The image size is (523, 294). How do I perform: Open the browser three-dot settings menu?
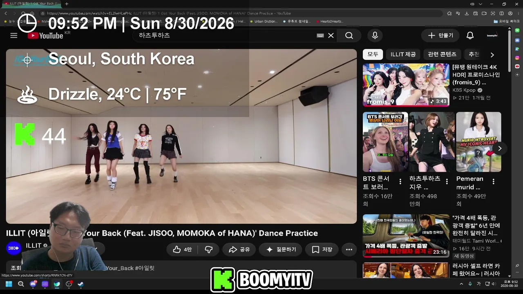coord(518,13)
